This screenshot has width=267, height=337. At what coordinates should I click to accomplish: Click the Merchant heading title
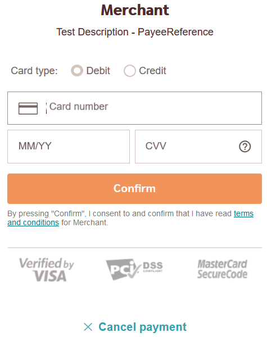tap(135, 10)
